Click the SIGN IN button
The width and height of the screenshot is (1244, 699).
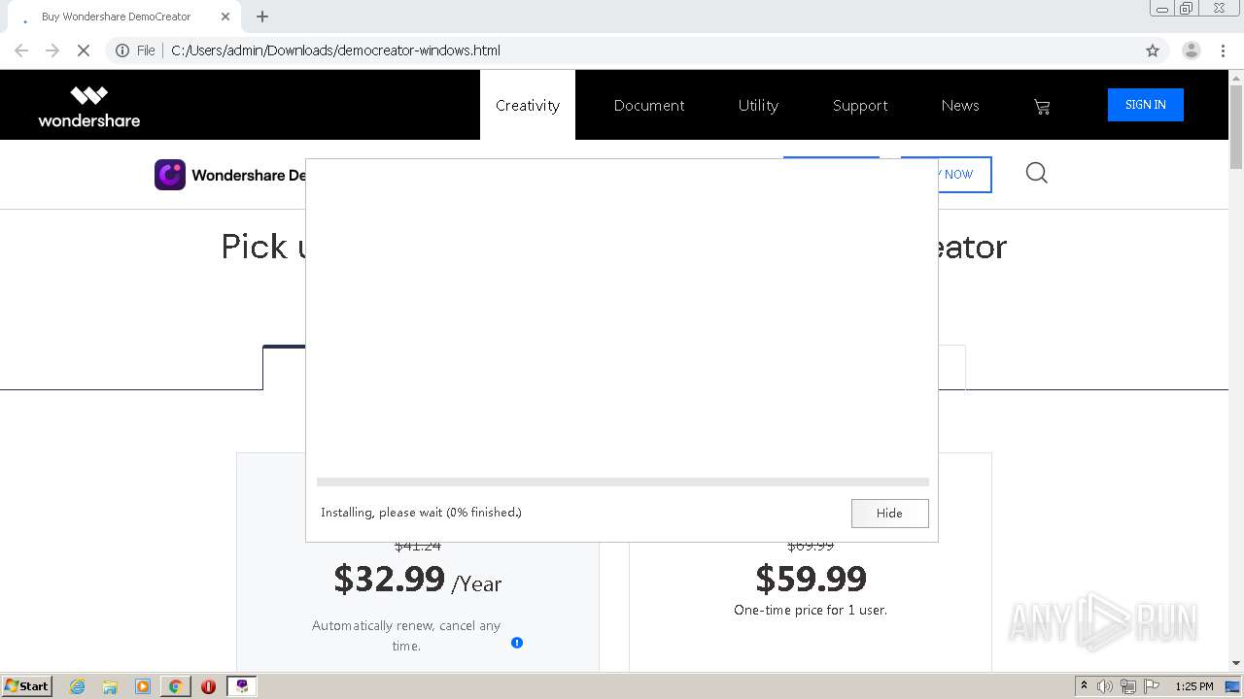click(x=1145, y=105)
